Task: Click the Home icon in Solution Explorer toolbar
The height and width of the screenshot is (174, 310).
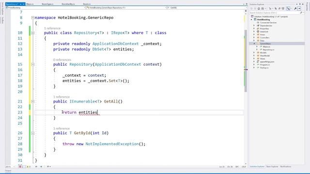Action: pos(259,9)
